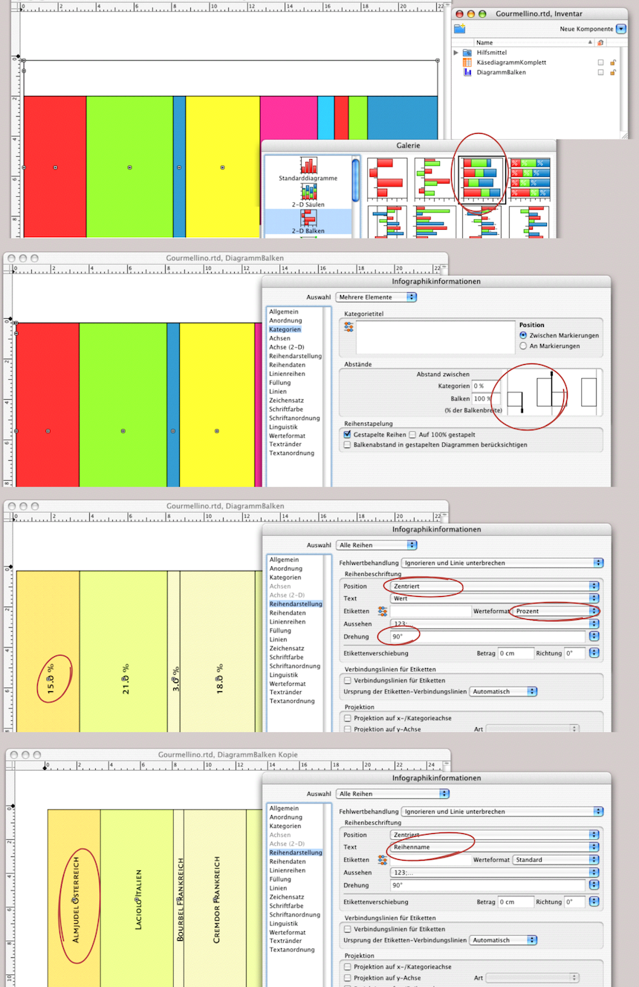Choose the Standarddiagramme gallery category icon
Image resolution: width=639 pixels, height=987 pixels.
[x=308, y=165]
